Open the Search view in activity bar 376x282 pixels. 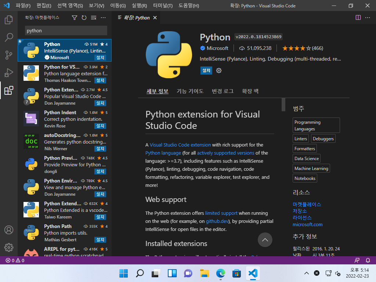[9, 37]
